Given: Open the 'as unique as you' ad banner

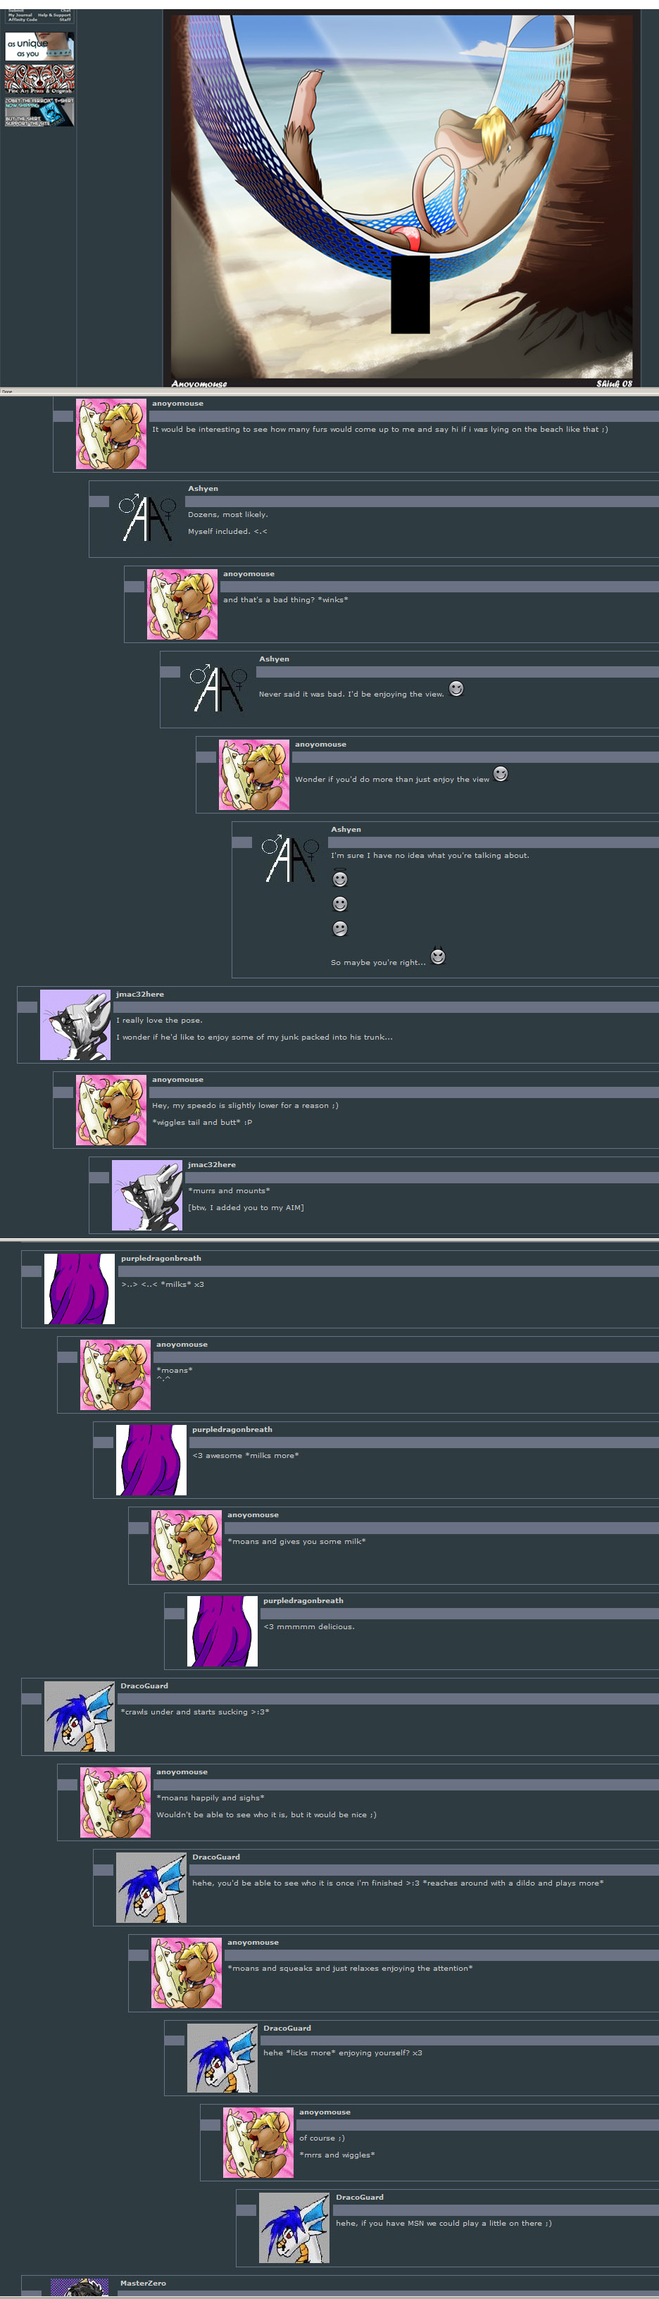Looking at the screenshot, I should (39, 46).
